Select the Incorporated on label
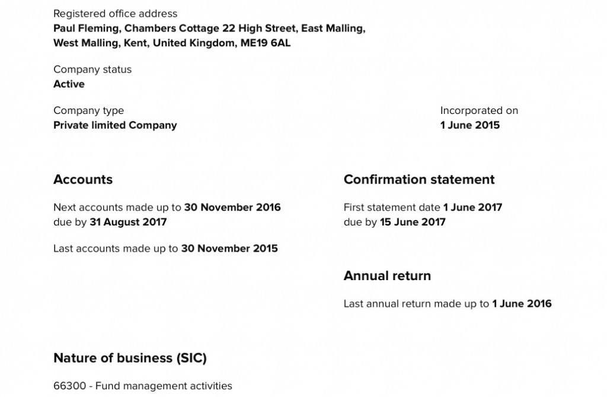 pyautogui.click(x=479, y=110)
